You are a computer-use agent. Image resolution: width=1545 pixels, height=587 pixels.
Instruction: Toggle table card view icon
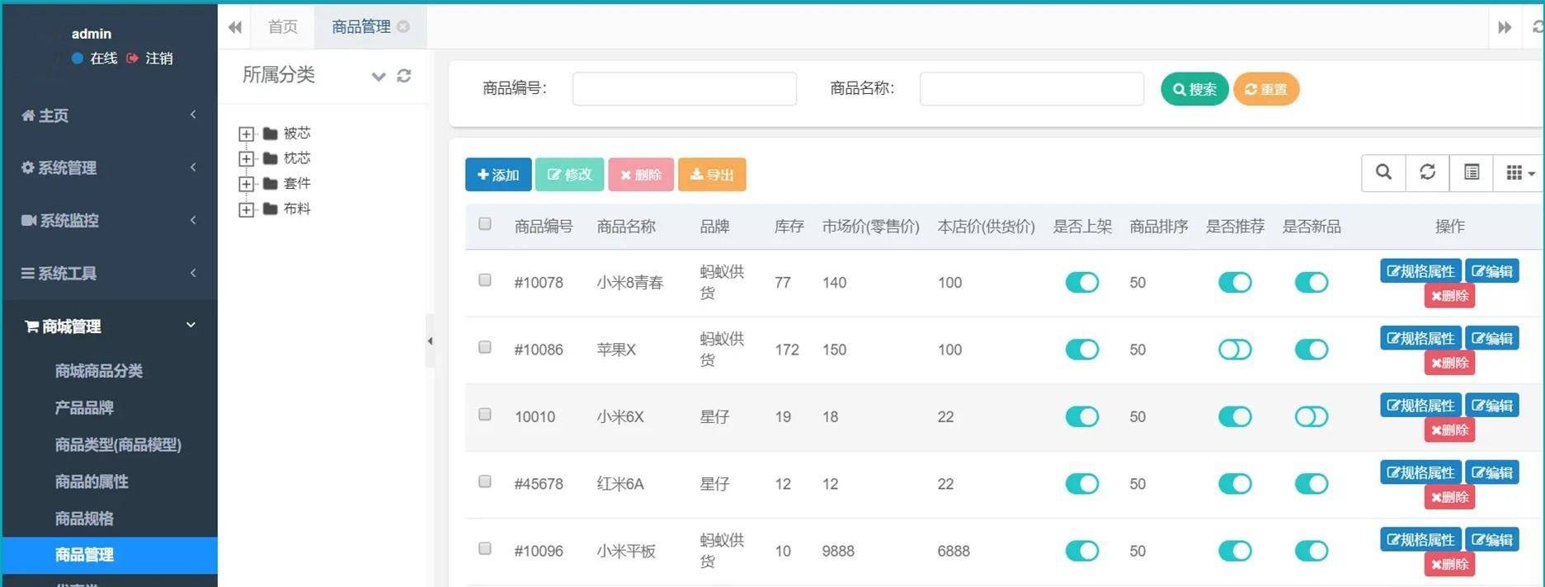pos(1471,172)
